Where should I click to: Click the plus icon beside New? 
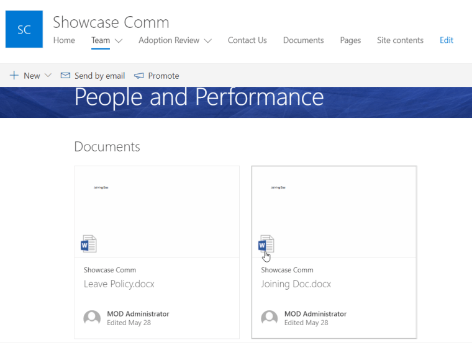point(14,76)
